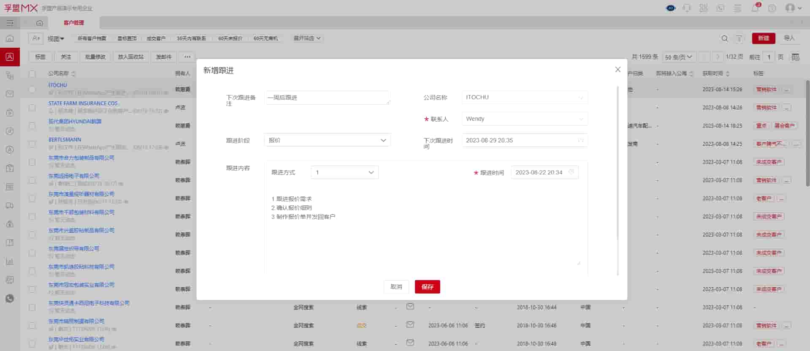810x351 pixels.
Task: Click the 下次跟进备注 text field
Action: (327, 98)
